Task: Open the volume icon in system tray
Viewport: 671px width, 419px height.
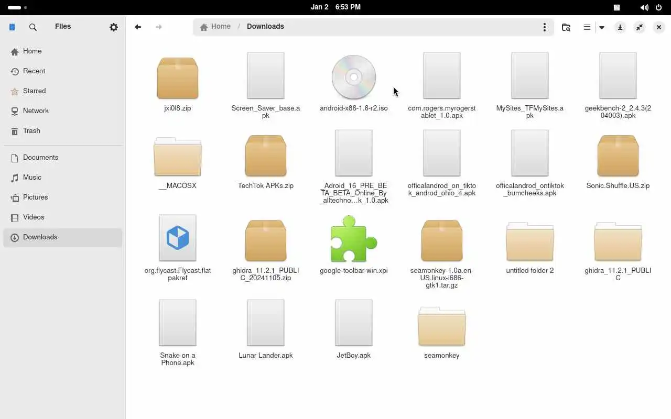Action: pos(644,7)
